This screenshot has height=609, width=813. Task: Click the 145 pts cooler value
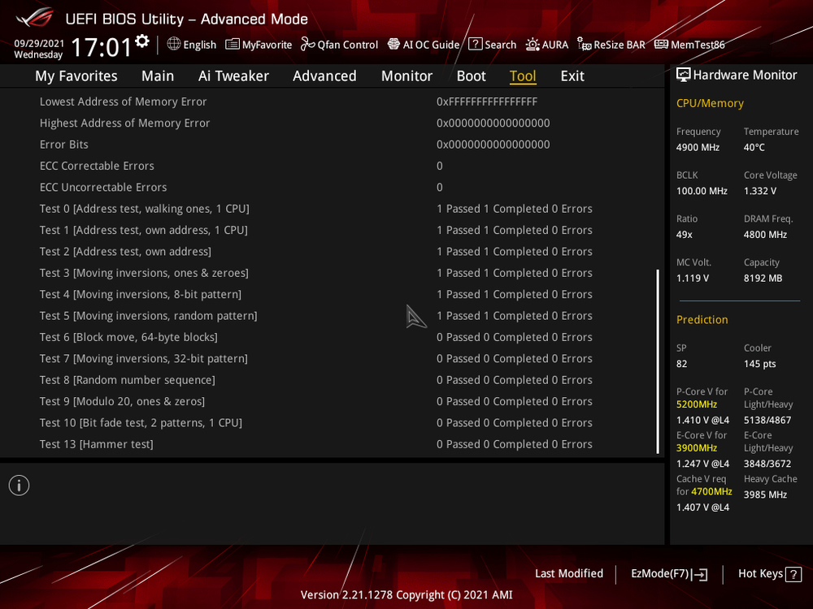click(x=759, y=364)
